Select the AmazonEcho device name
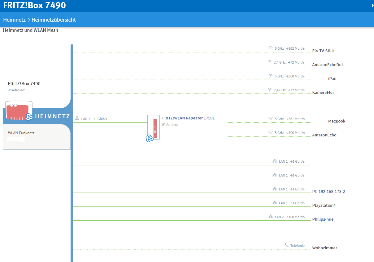374x262 pixels. 324,135
